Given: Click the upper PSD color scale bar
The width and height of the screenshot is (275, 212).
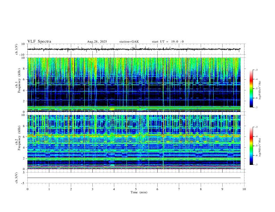Looking at the screenshot, I should [251, 89].
